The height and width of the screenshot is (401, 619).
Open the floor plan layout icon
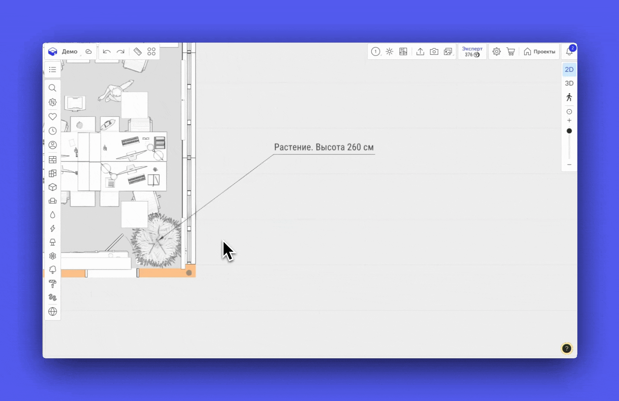(x=403, y=52)
